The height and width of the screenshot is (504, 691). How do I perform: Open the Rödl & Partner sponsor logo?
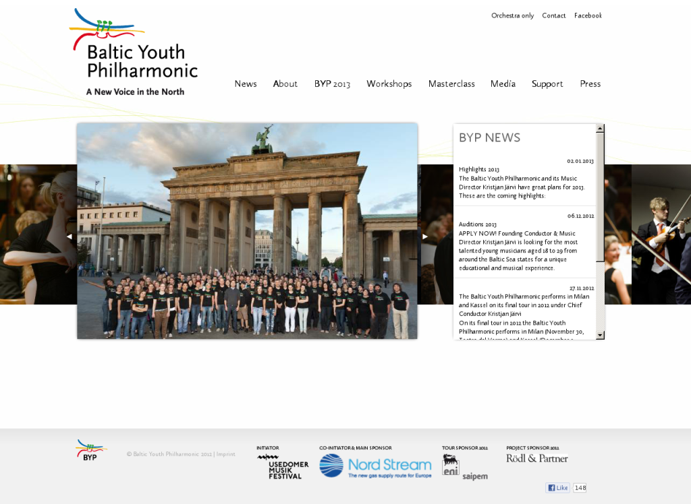[x=536, y=458]
